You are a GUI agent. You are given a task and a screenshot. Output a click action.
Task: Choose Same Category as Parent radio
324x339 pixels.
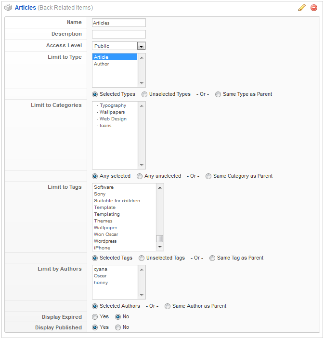coord(208,176)
